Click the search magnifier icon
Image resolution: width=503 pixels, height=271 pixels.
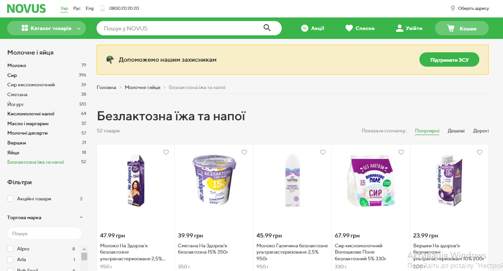267,28
